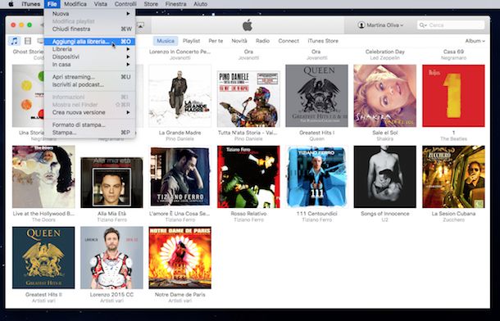This screenshot has width=500, height=321.
Task: Switch to the Playlist tab
Action: click(191, 41)
